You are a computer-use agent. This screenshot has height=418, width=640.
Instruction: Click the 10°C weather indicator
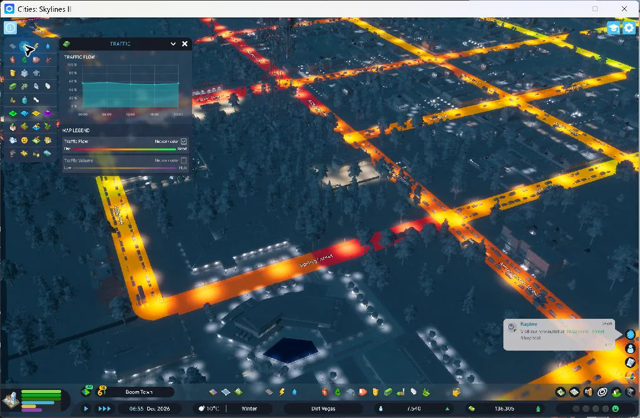coord(209,408)
